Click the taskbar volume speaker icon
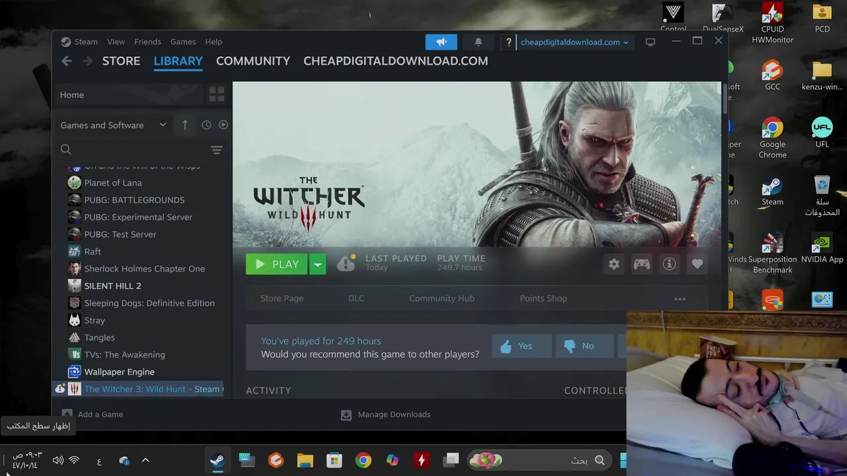Image resolution: width=847 pixels, height=476 pixels. [x=58, y=460]
